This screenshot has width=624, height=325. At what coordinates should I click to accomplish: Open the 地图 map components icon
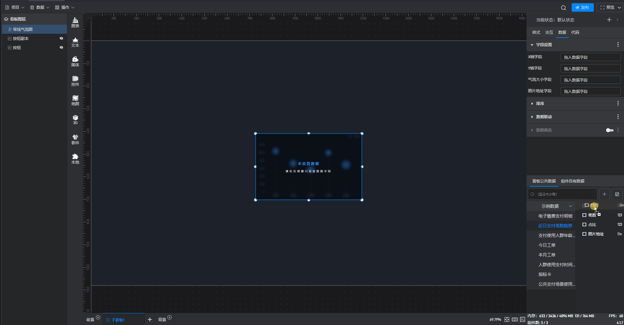(75, 100)
